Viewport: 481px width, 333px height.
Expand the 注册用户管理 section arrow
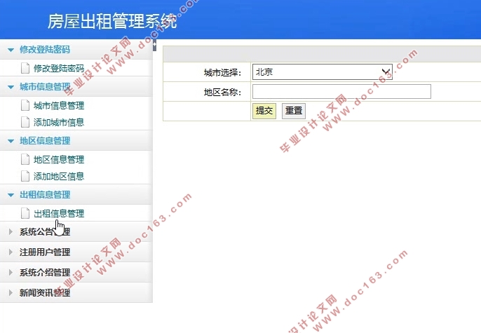pos(11,252)
